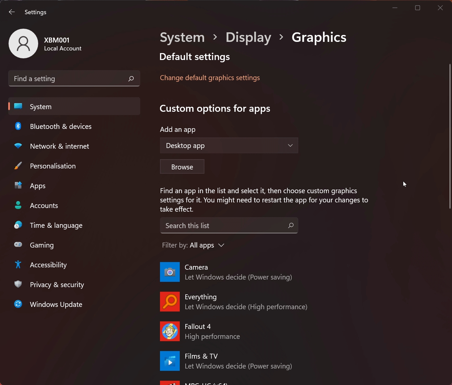452x385 pixels.
Task: Click the Windows Update icon in sidebar
Action: pyautogui.click(x=18, y=304)
